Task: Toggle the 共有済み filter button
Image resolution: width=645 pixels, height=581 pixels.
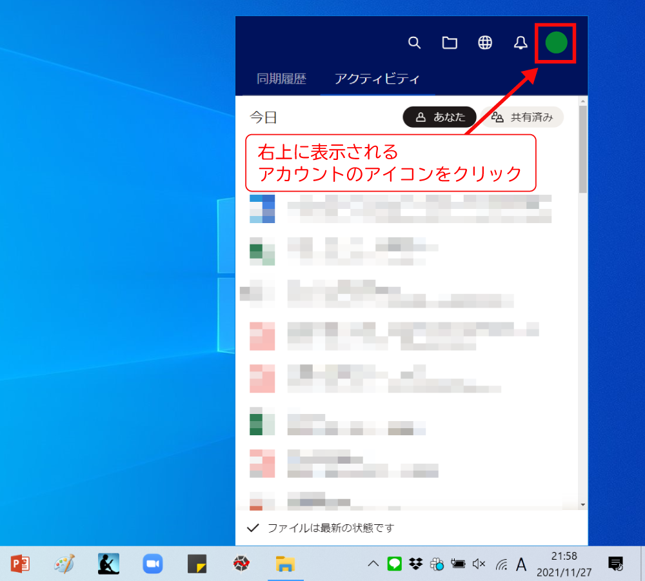Action: click(x=522, y=117)
